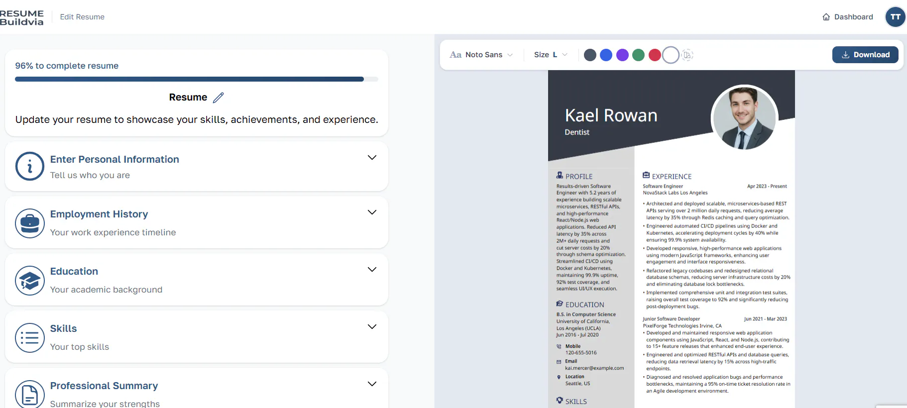Image resolution: width=907 pixels, height=408 pixels.
Task: Click the Resume Buildvia logo
Action: tap(21, 17)
